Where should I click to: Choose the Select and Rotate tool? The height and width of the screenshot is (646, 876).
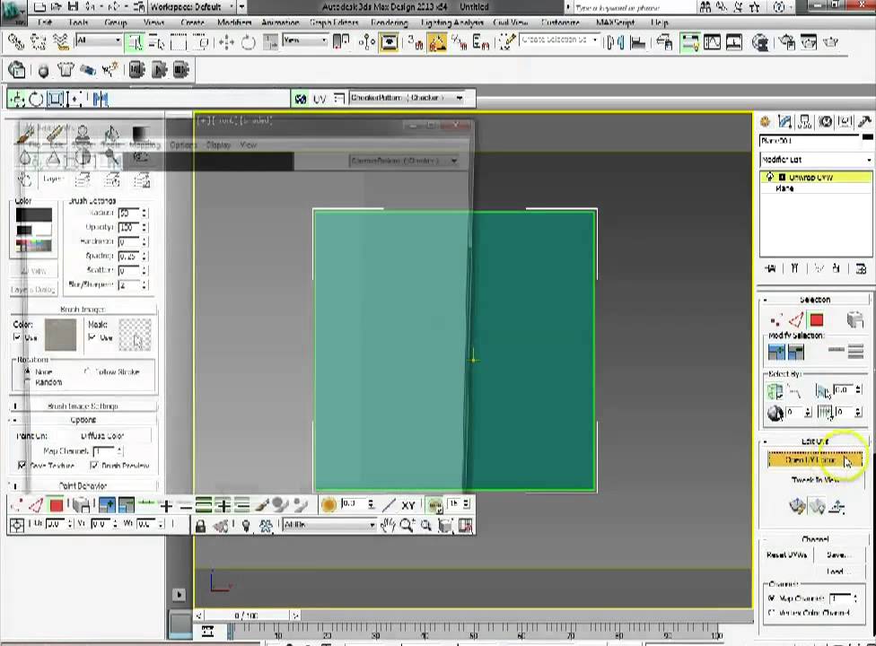click(248, 42)
